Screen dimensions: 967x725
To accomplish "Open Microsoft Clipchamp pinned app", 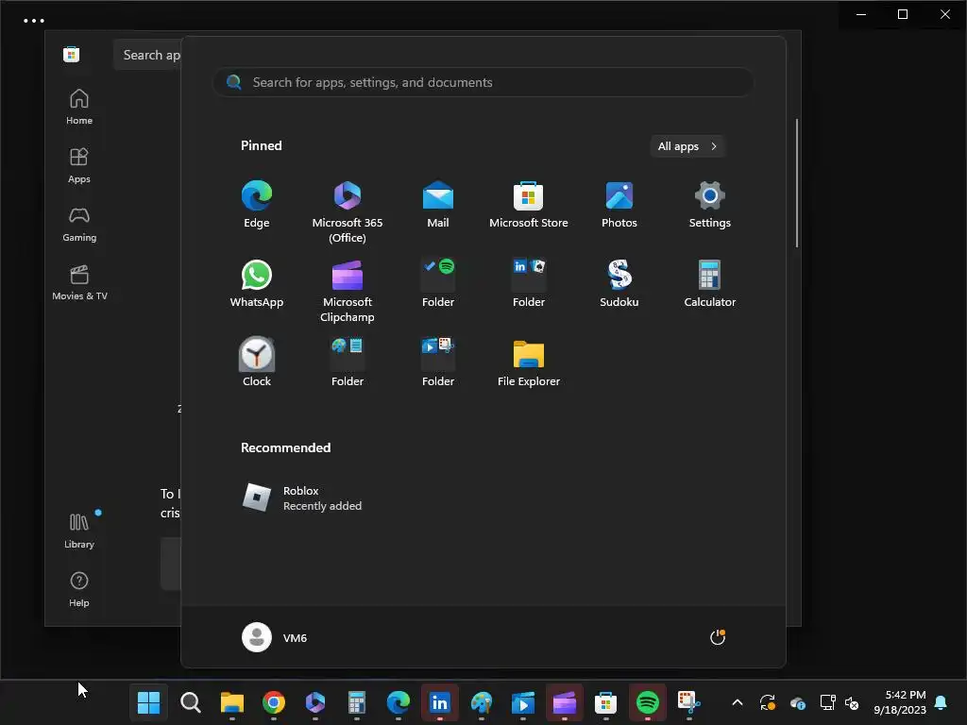I will 348,291.
